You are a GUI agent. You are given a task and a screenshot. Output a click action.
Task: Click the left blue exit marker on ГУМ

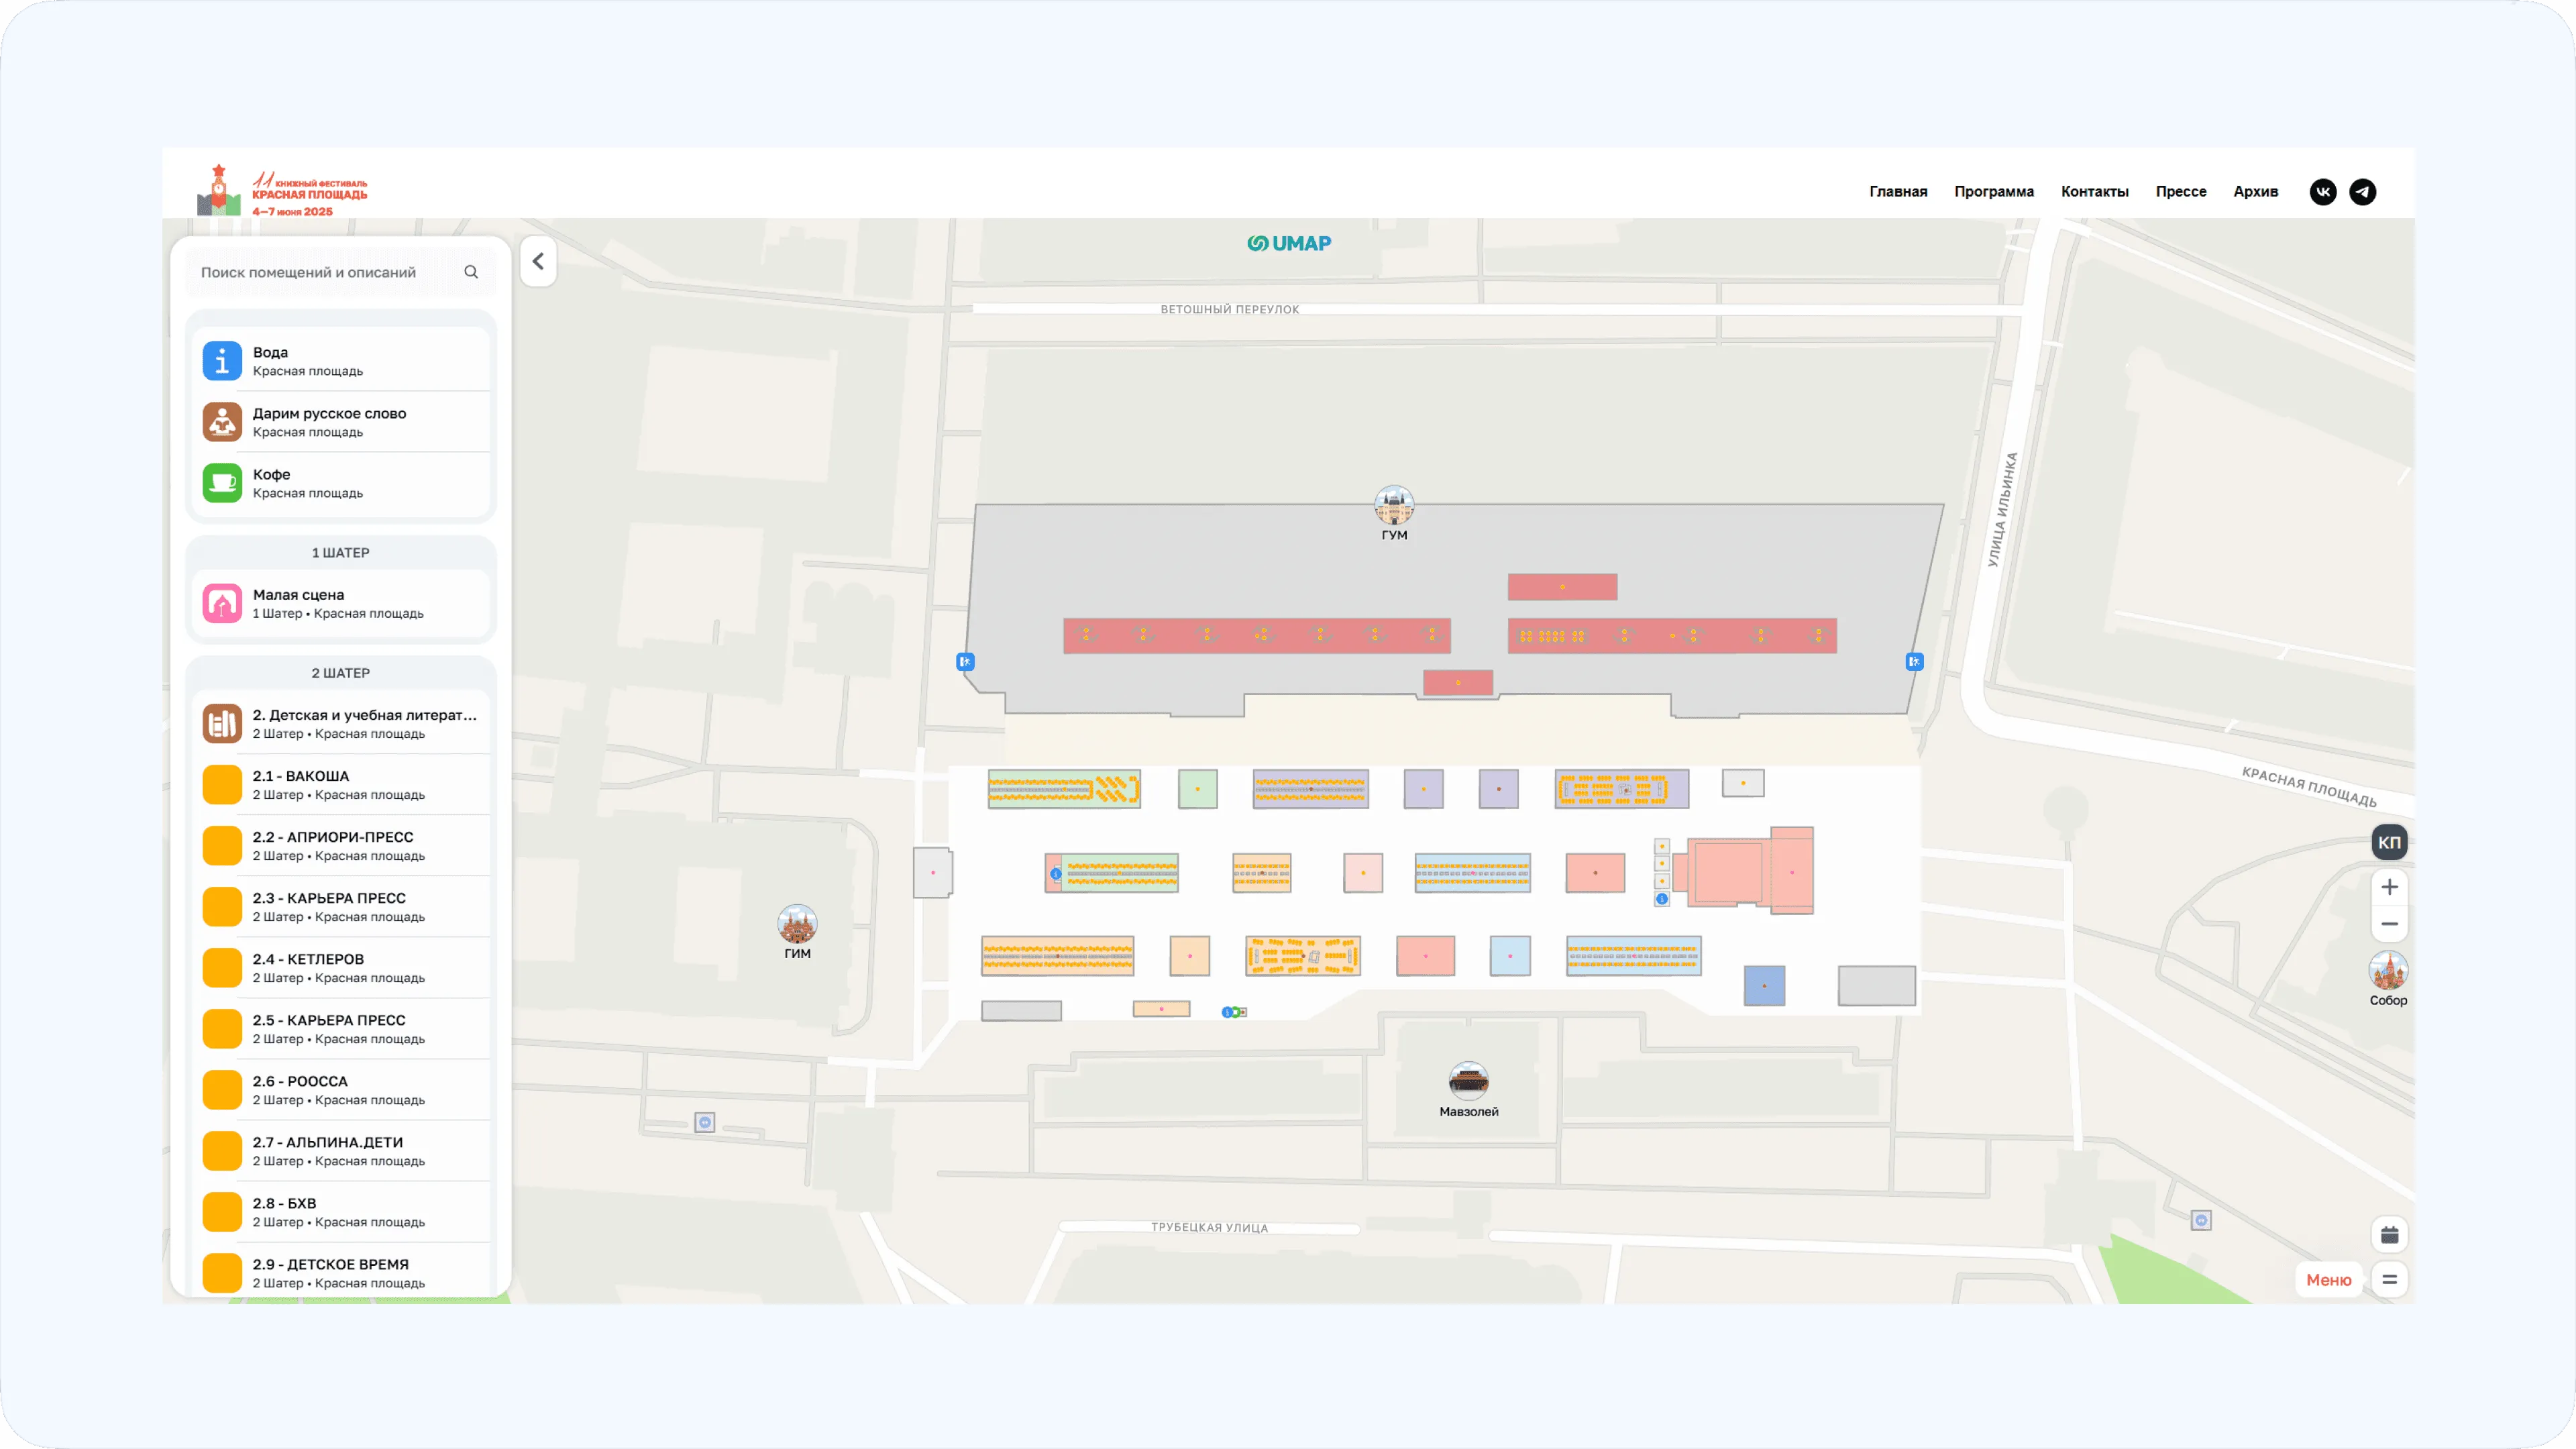pos(965,662)
